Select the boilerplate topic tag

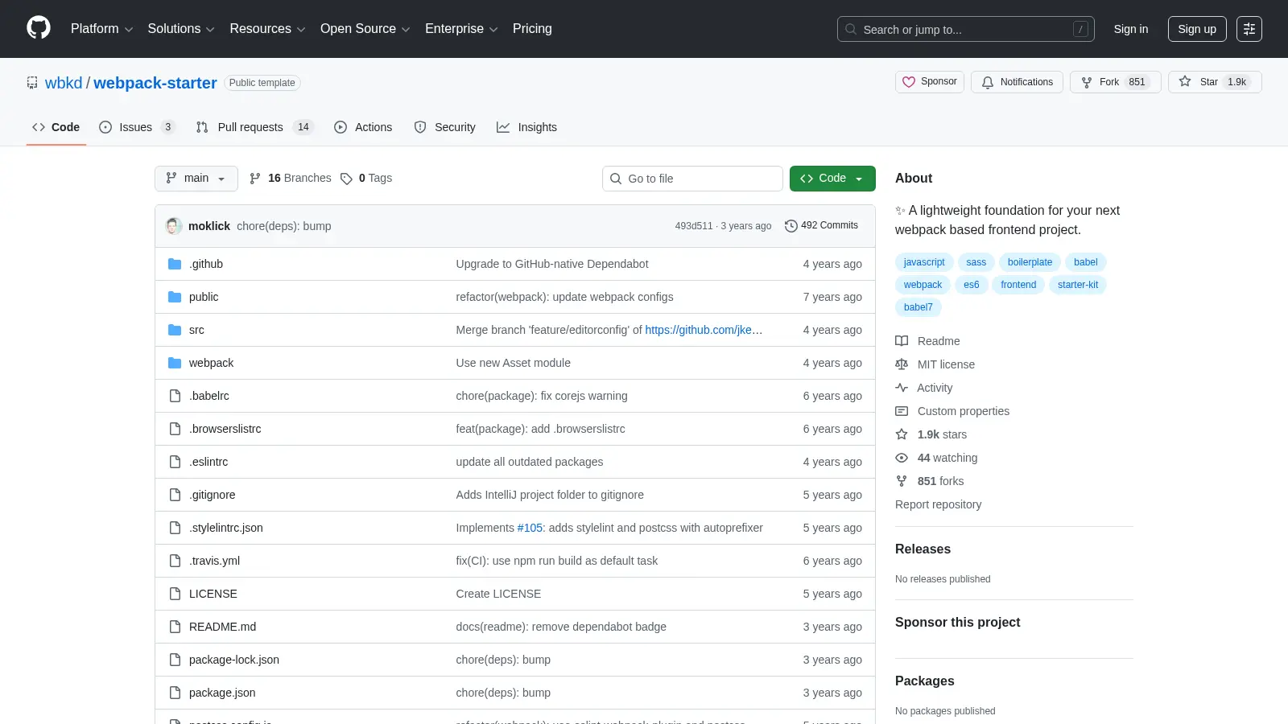1030,262
